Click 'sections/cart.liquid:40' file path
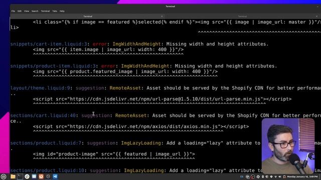 (x=43, y=115)
